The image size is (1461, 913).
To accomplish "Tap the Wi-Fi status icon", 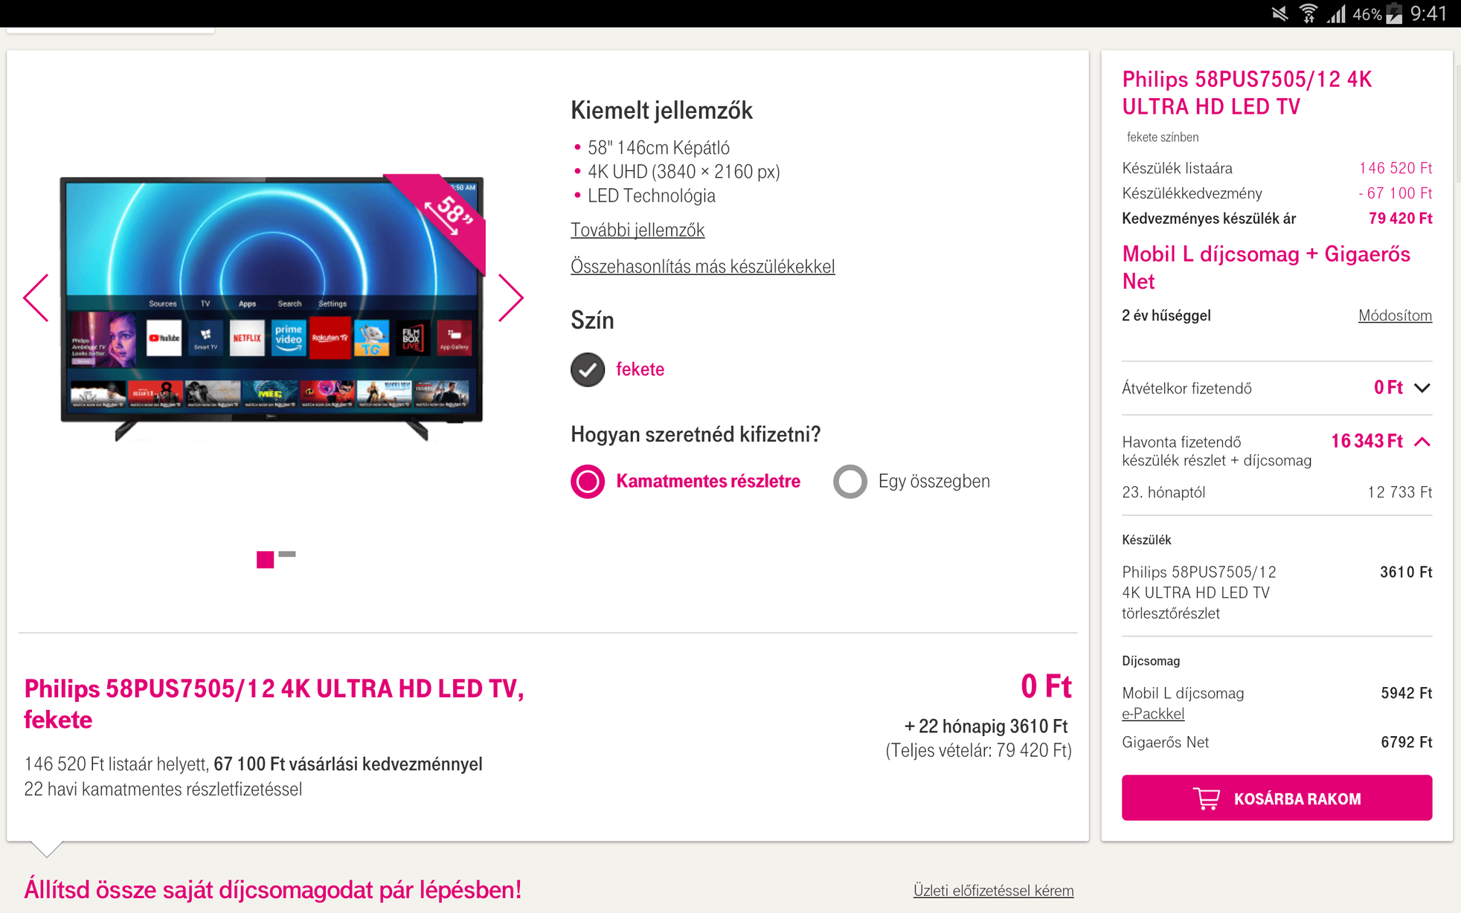I will click(x=1308, y=13).
